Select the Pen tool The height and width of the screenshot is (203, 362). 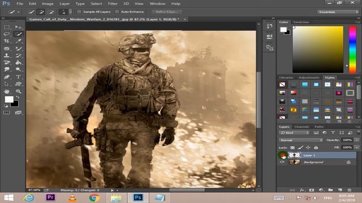click(x=7, y=77)
